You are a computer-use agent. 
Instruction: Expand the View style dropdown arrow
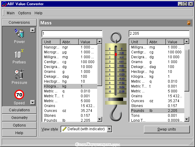pyautogui.click(x=109, y=129)
